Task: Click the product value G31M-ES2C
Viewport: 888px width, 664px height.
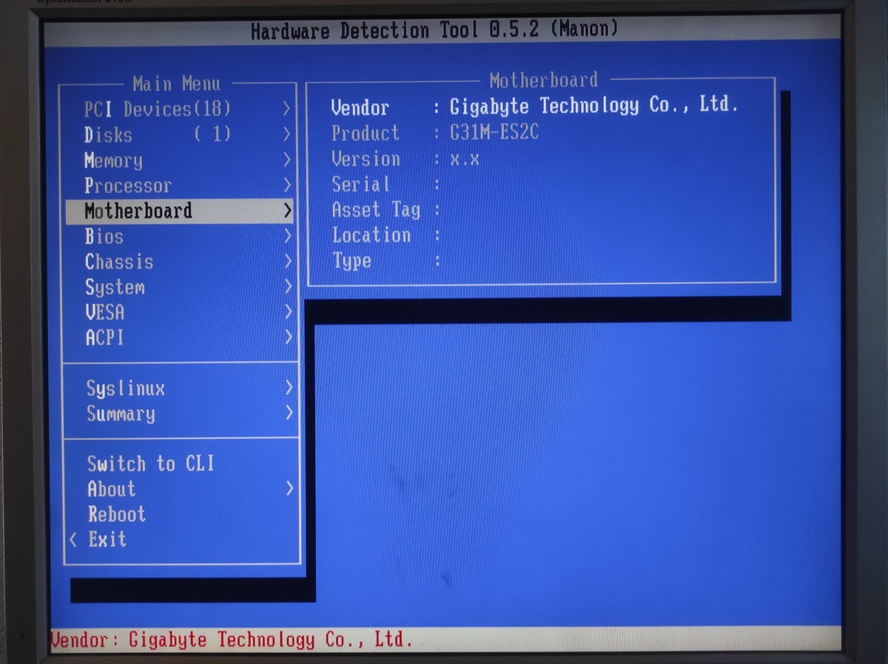Action: (494, 133)
